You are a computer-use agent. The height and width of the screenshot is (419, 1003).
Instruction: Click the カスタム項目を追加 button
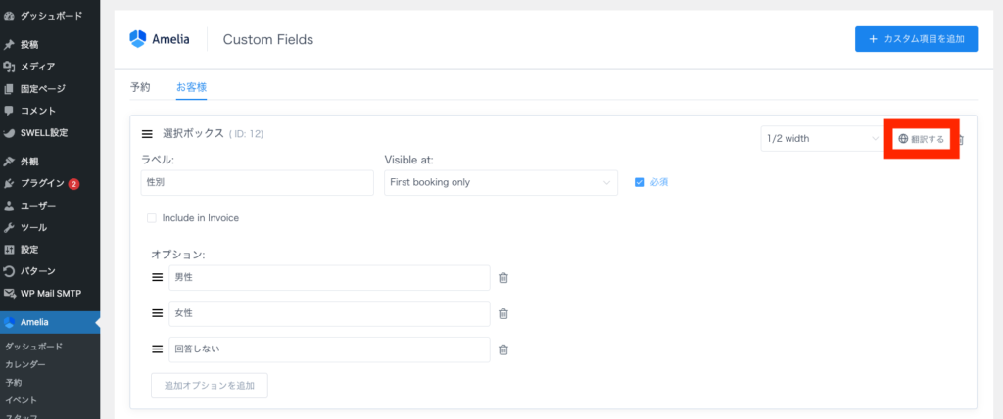click(x=915, y=39)
